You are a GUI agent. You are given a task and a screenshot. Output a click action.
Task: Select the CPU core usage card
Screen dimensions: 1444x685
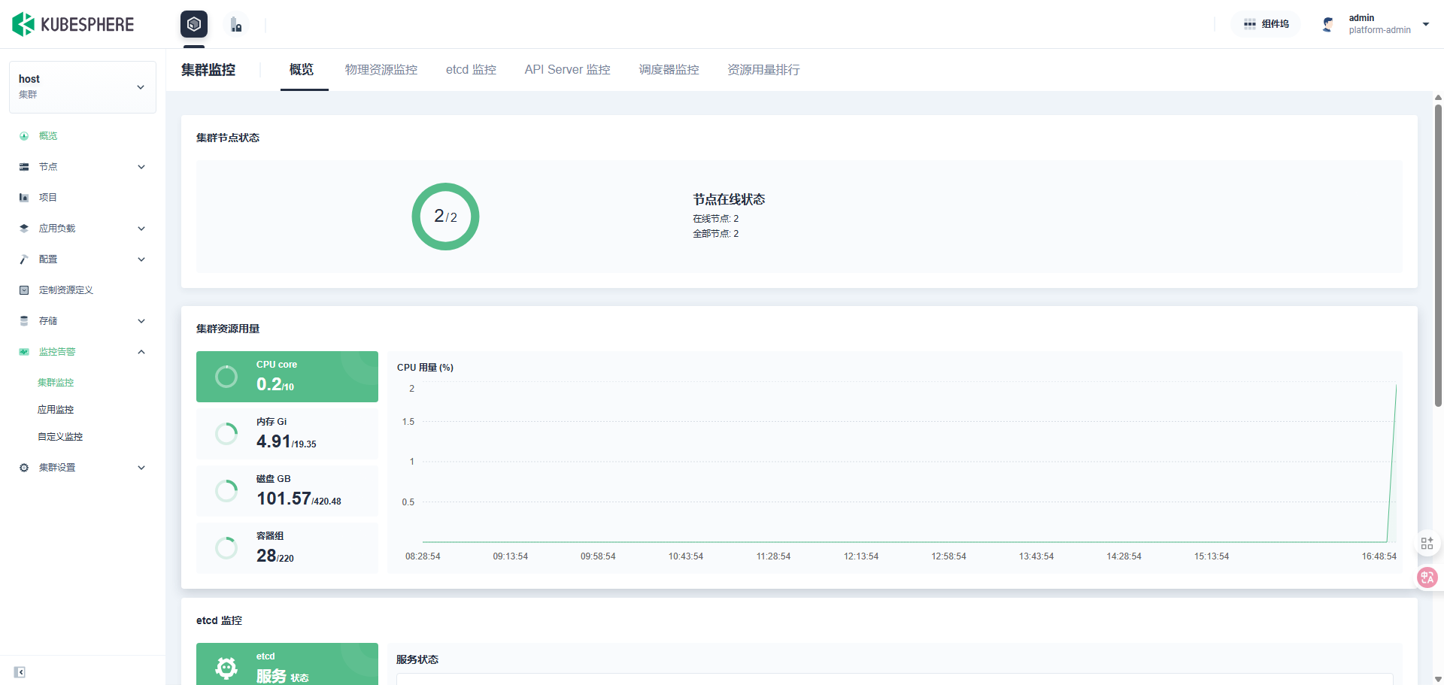tap(287, 377)
